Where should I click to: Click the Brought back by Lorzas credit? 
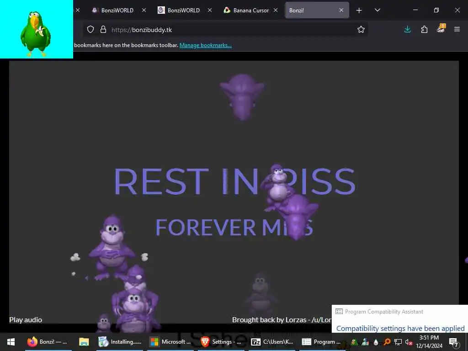282,319
